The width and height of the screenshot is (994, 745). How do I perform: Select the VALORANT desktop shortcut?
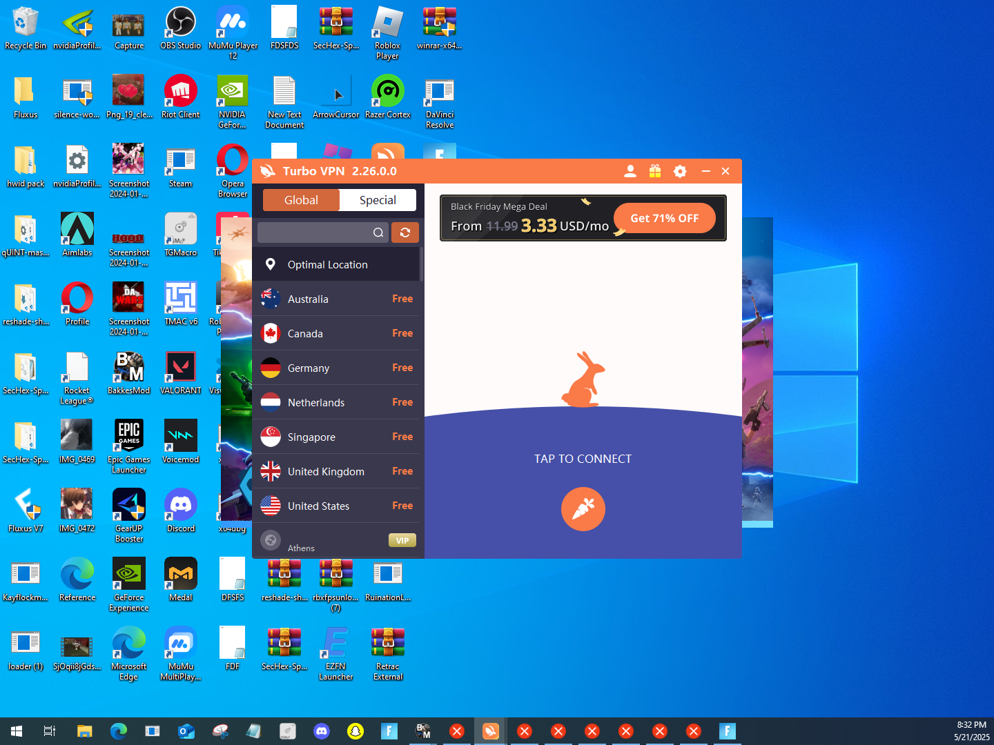coord(181,373)
